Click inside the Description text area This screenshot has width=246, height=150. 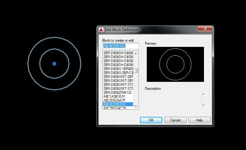173,99
